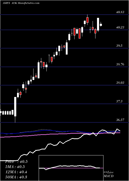Click the <<Live MACD label
Image resolution: width=129 pixels, height=181 pixels.
[x=109, y=174]
